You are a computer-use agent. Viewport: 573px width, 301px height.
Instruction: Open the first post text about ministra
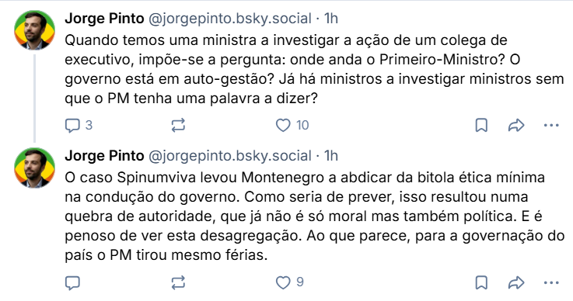pyautogui.click(x=314, y=69)
